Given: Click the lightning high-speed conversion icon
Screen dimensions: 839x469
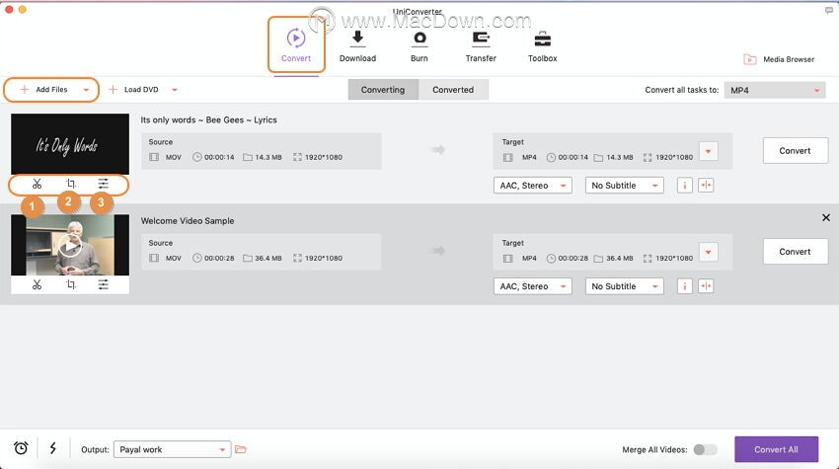Looking at the screenshot, I should tap(52, 448).
